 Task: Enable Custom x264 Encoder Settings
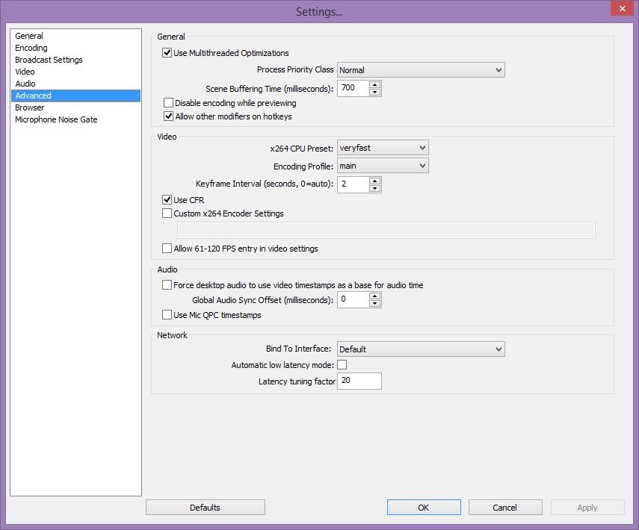point(168,213)
